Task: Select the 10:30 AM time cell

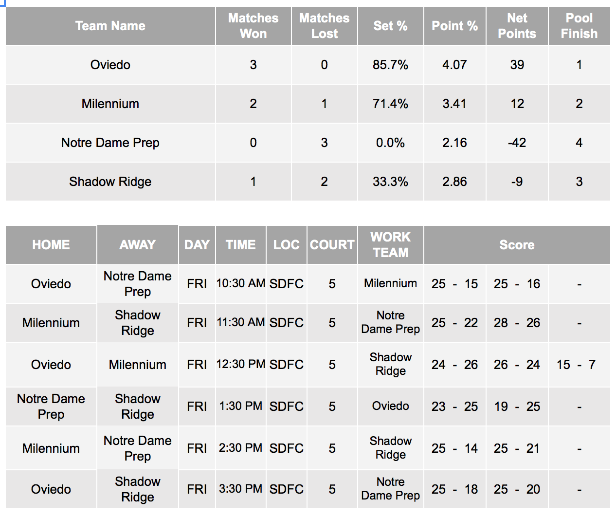Action: pyautogui.click(x=241, y=284)
